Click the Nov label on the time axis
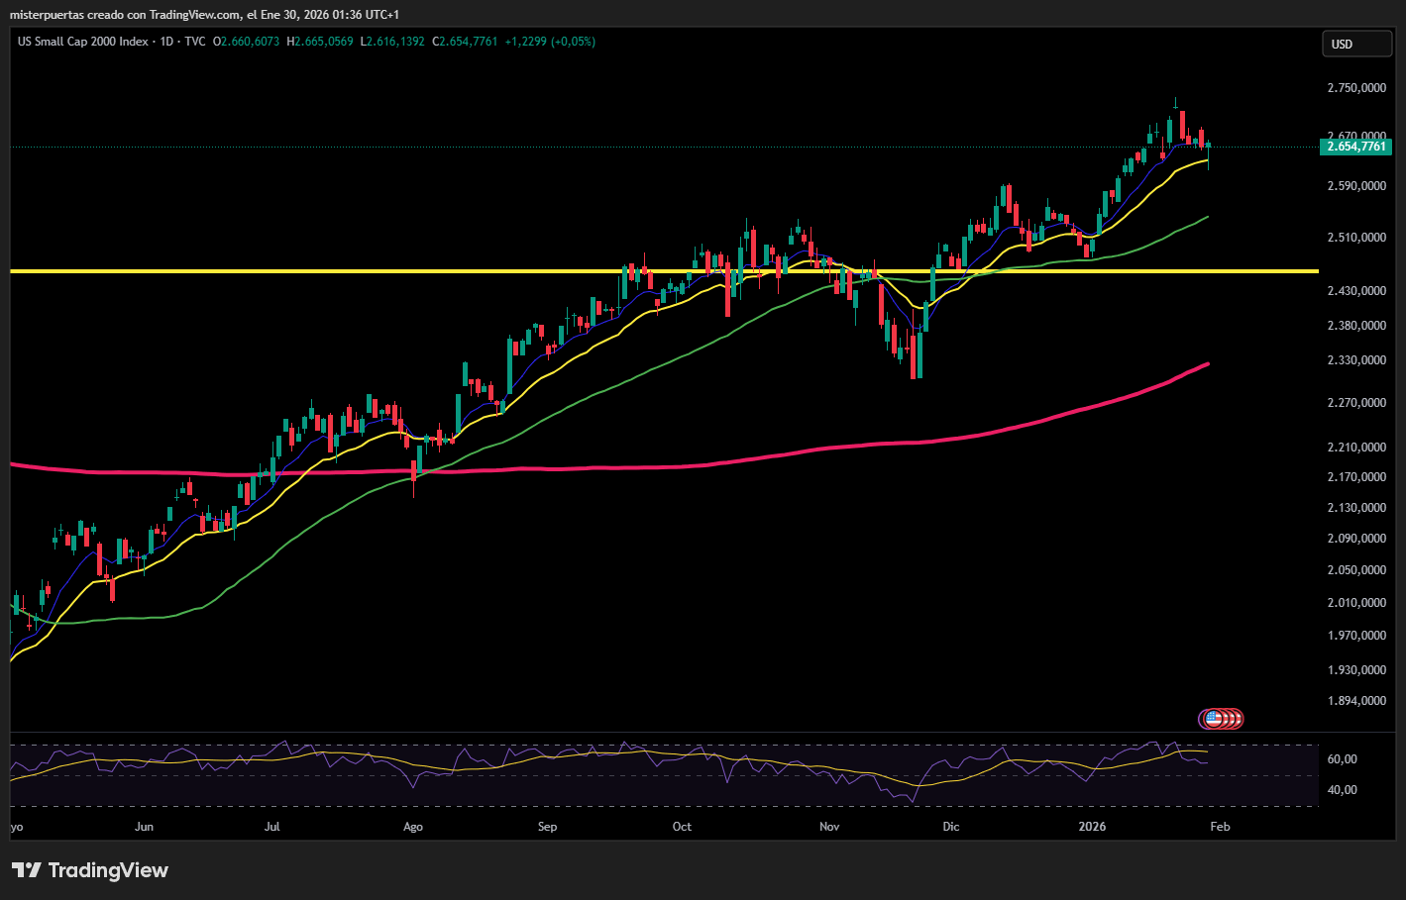Viewport: 1406px width, 900px height. (x=829, y=827)
